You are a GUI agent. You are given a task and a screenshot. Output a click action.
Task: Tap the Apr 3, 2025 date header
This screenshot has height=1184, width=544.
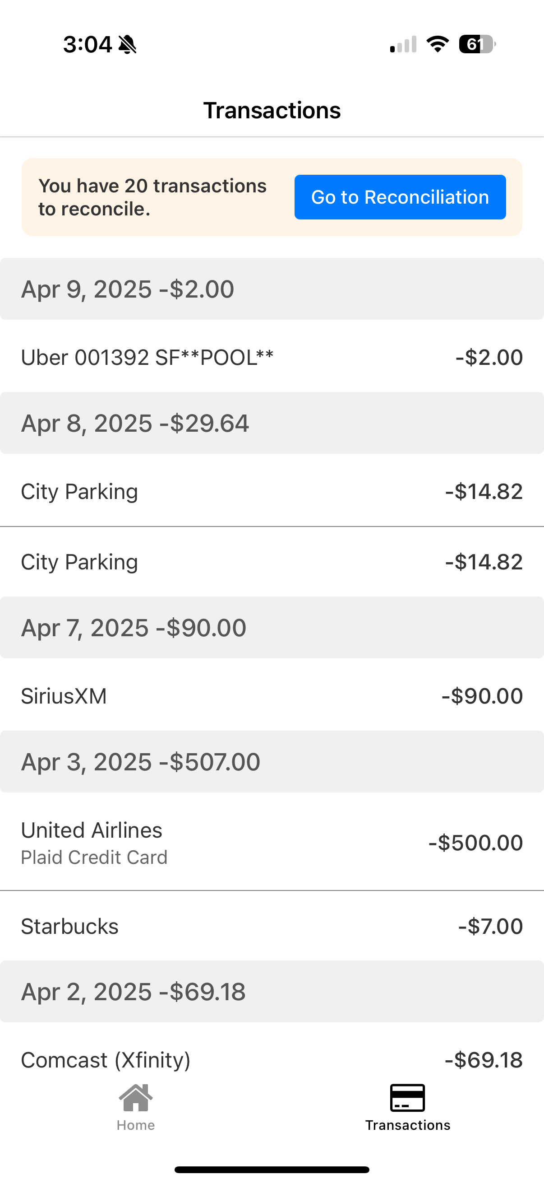[x=272, y=762]
